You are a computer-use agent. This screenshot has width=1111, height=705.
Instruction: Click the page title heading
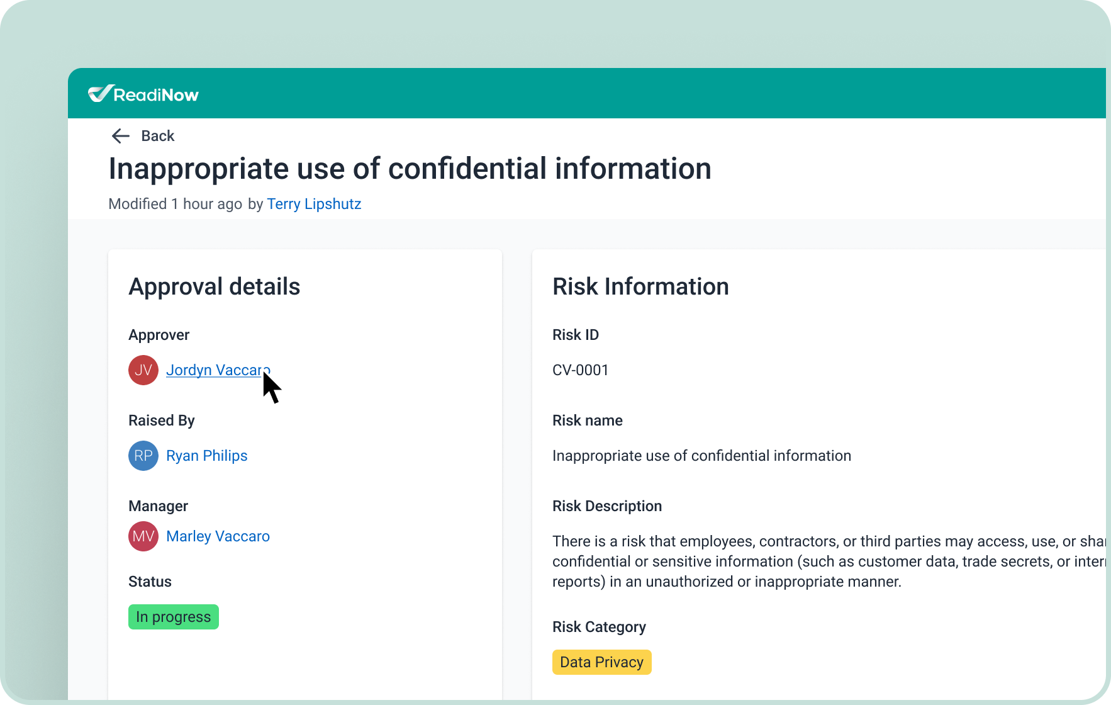pos(410,169)
